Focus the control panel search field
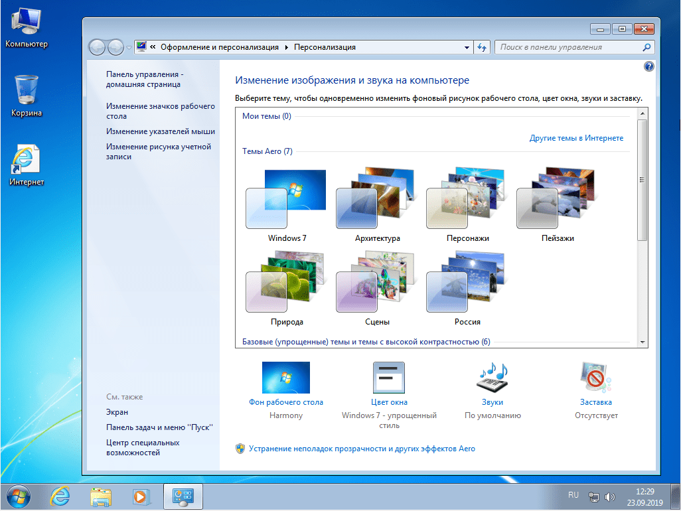The image size is (681, 511). 574,47
